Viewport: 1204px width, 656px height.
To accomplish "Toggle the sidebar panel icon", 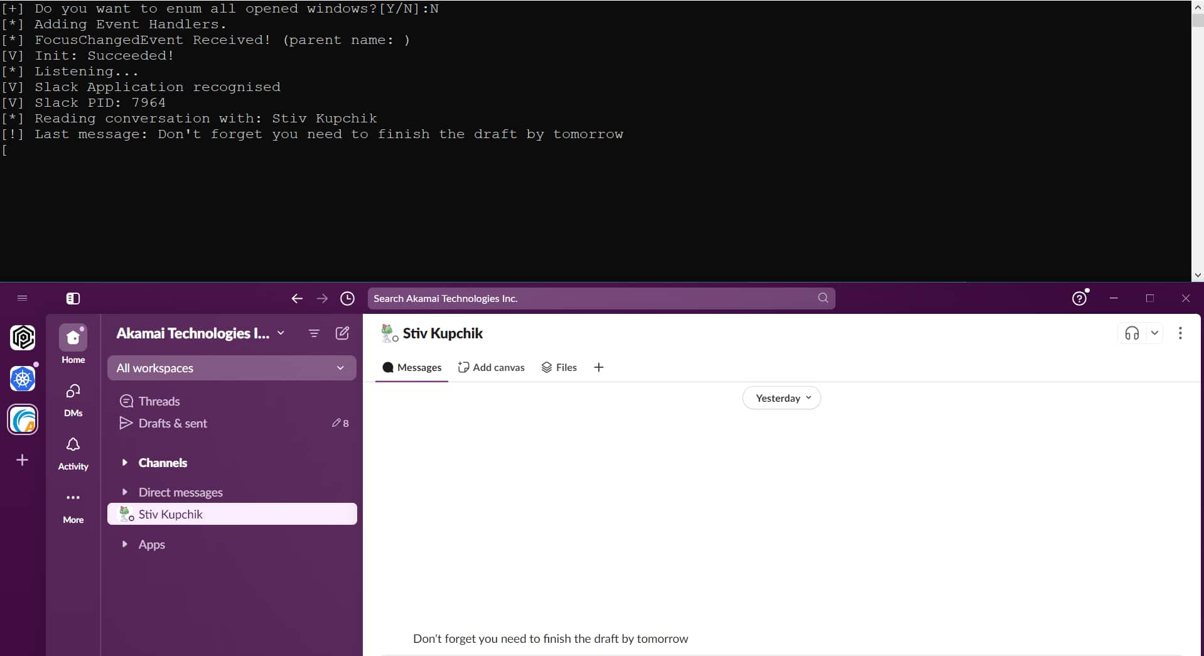I will click(x=73, y=299).
